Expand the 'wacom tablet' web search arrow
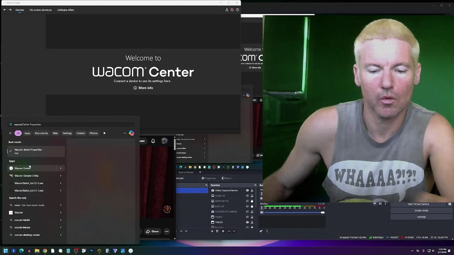This screenshot has height=255, width=454. 61,220
